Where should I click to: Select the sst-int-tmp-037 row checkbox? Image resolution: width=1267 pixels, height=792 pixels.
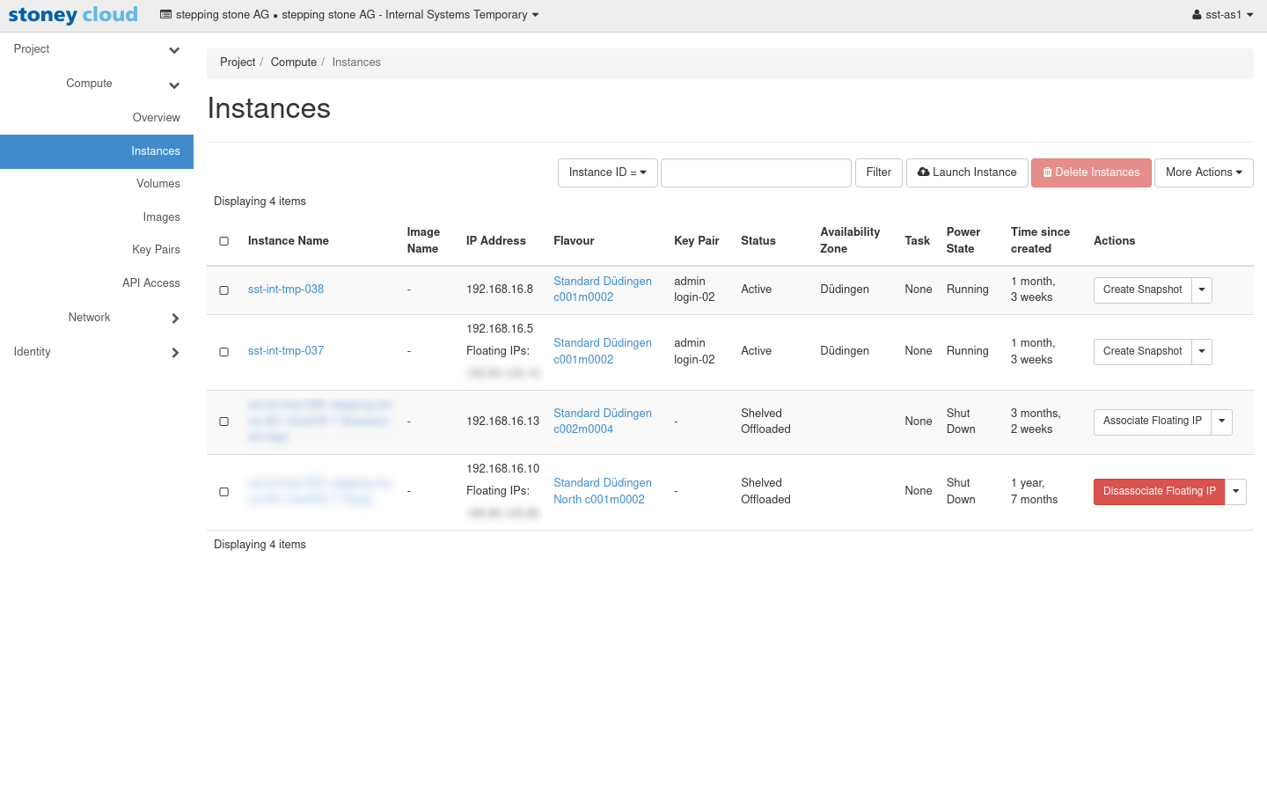[x=224, y=352]
